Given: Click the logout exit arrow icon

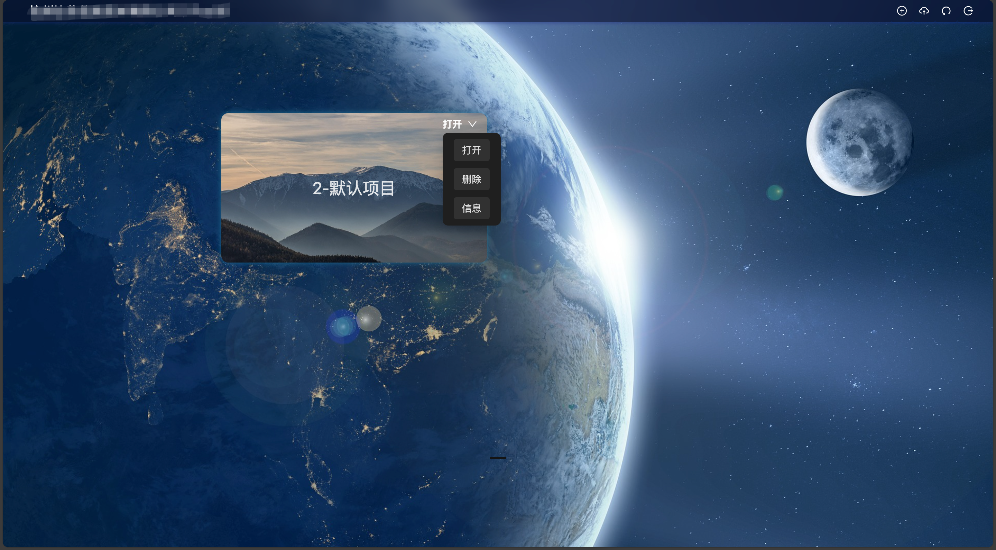Looking at the screenshot, I should 968,11.
